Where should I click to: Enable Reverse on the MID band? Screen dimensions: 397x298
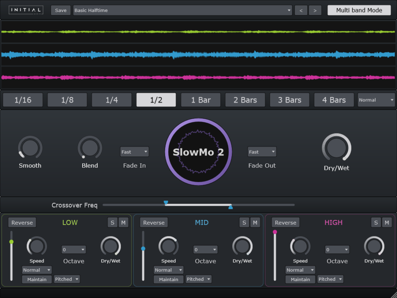tap(154, 222)
